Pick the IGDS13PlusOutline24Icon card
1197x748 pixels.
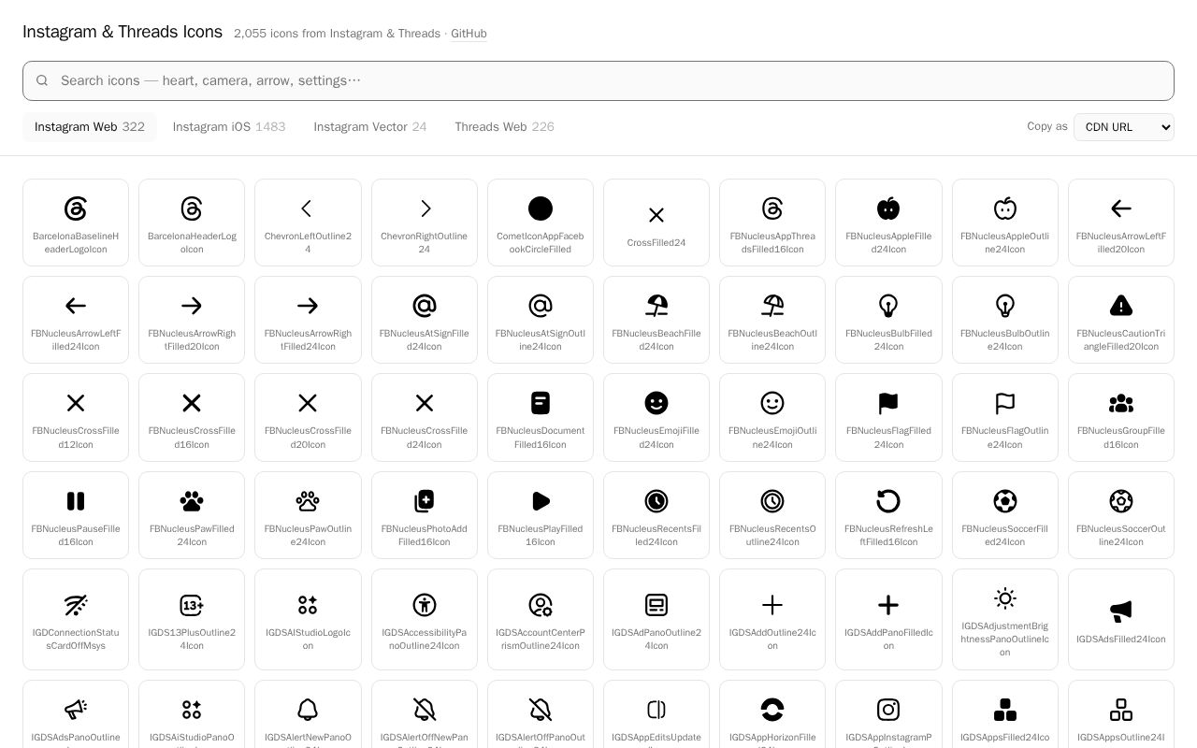point(192,619)
